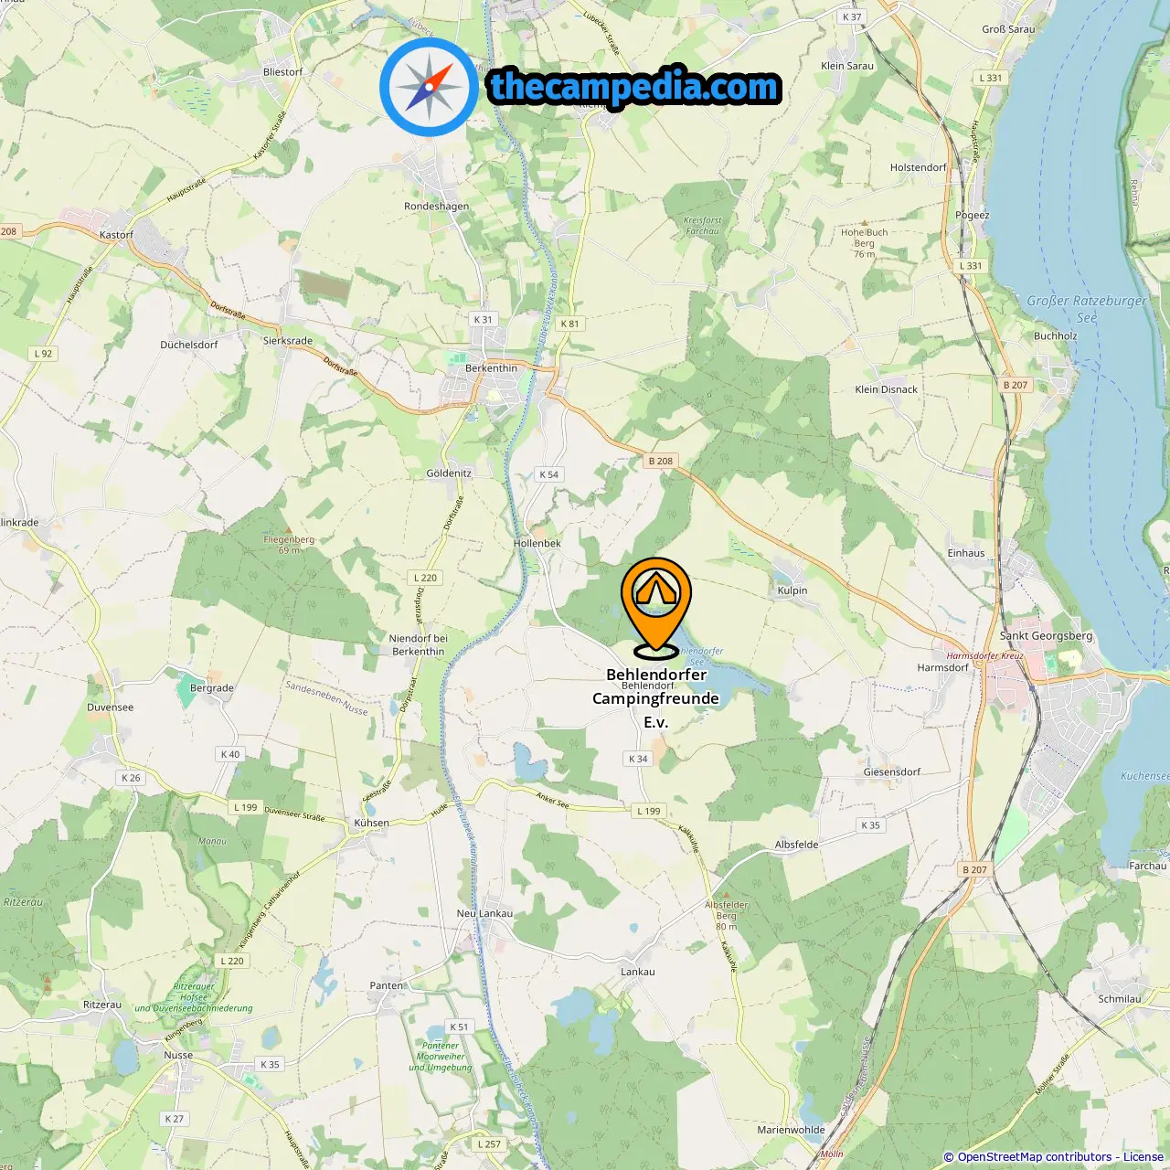Click the B 208 road shield
Screen dimensions: 1170x1170
point(660,461)
